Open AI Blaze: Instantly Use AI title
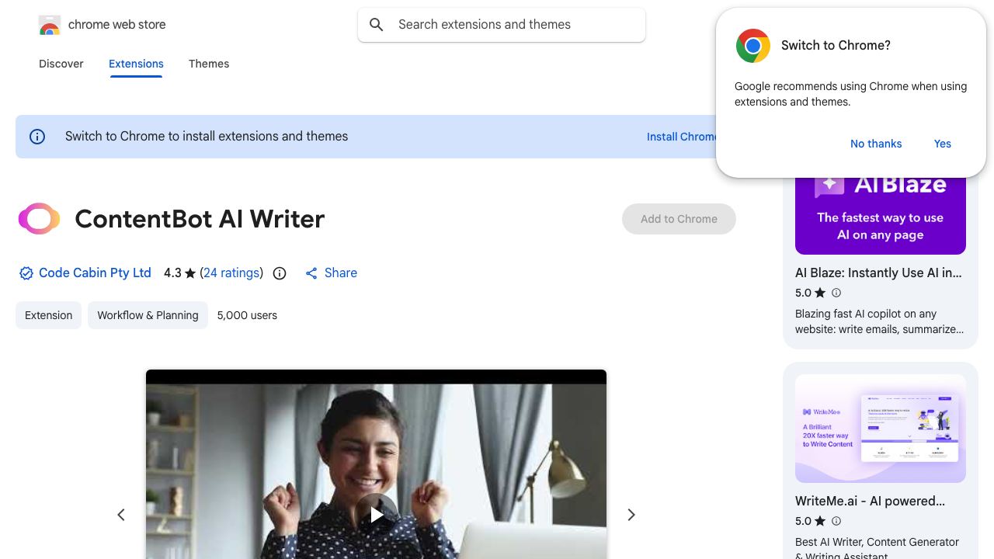Viewport: 994px width, 559px height. 878,273
